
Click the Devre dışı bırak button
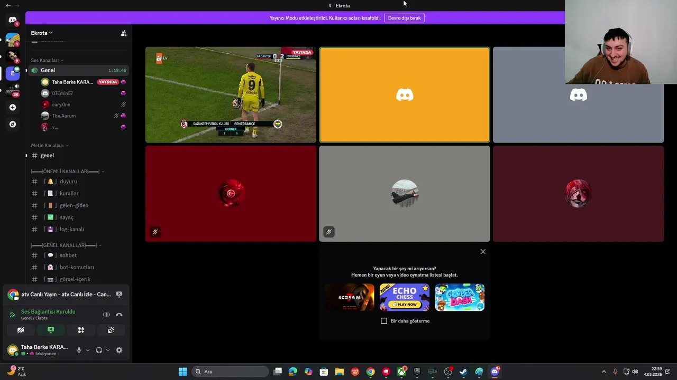pos(404,18)
